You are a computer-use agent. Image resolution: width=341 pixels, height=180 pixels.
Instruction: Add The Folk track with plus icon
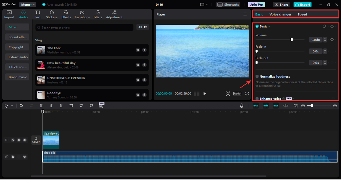[144, 50]
